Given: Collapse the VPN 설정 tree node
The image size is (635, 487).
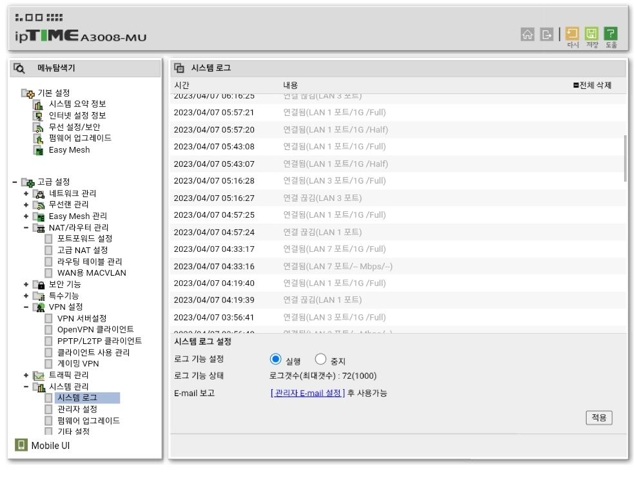Looking at the screenshot, I should 26,307.
